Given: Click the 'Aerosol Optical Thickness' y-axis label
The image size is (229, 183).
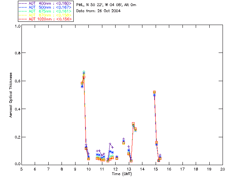Looking at the screenshot, I should [x=11, y=95].
